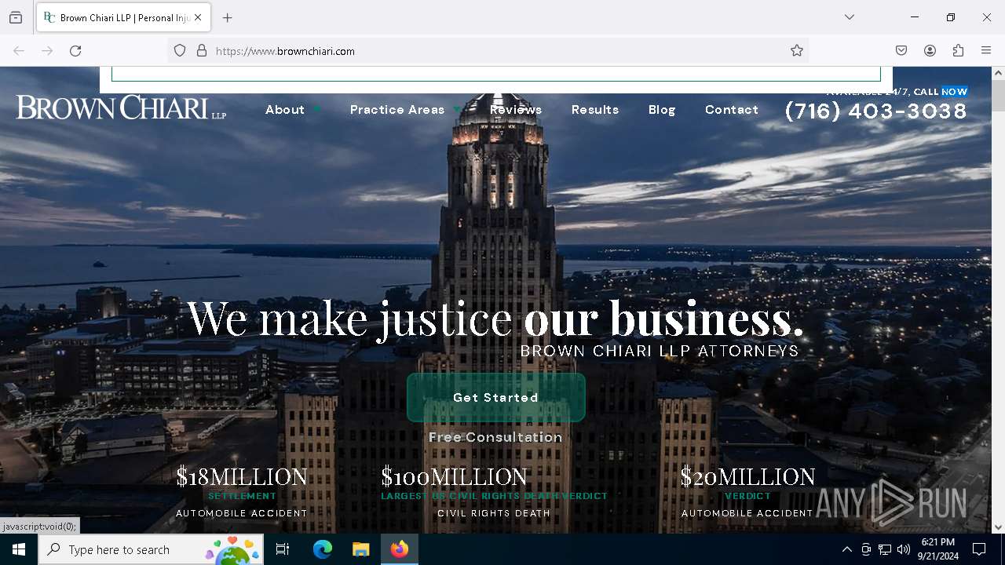
Task: Go back to previous page
Action: coord(19,51)
